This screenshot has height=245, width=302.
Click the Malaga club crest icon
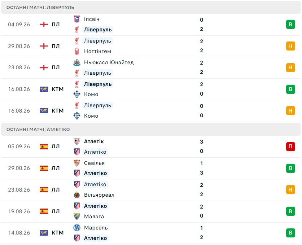77,216
